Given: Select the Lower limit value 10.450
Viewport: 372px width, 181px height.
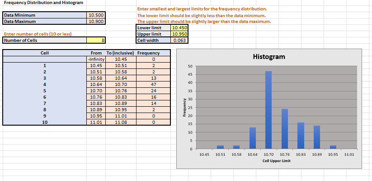Looking at the screenshot, I should click(x=179, y=27).
